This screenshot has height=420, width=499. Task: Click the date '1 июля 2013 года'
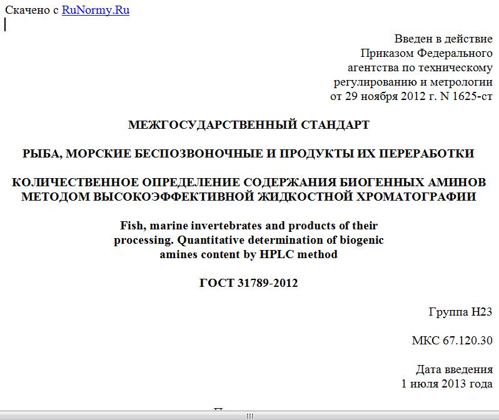click(x=447, y=384)
